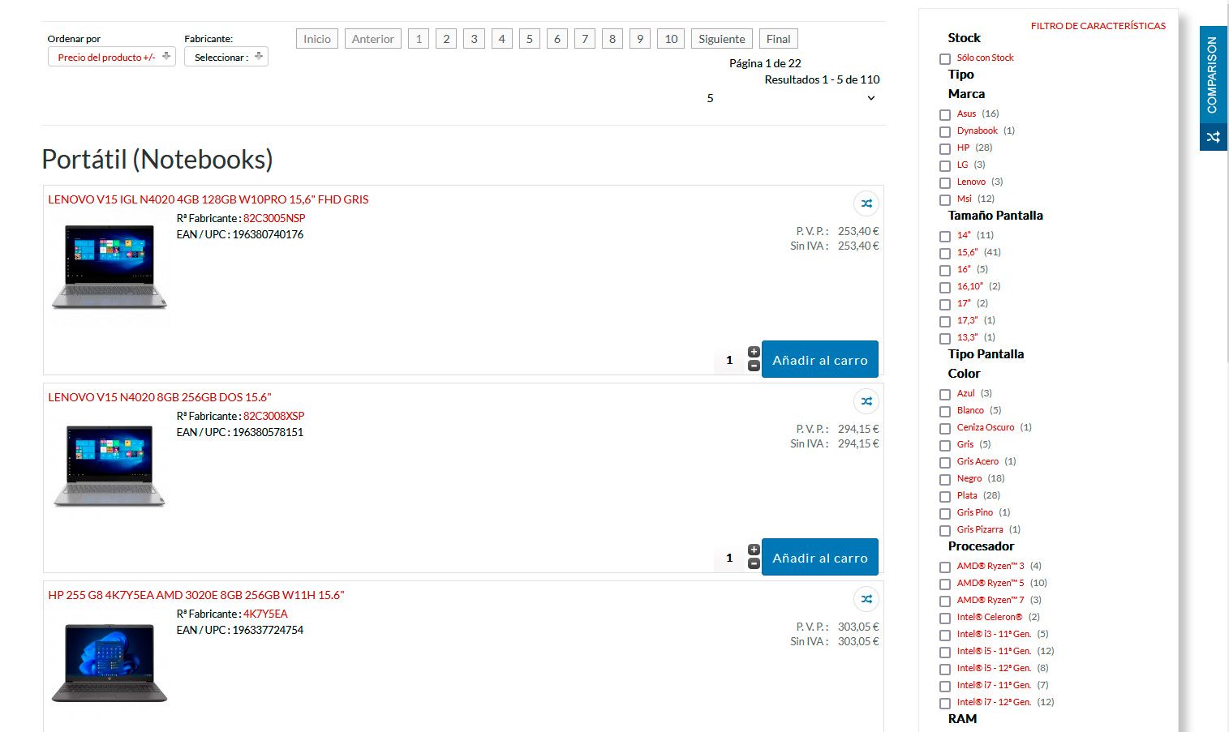This screenshot has height=732, width=1229.
Task: Collapse the Marca filter section
Action: [966, 94]
